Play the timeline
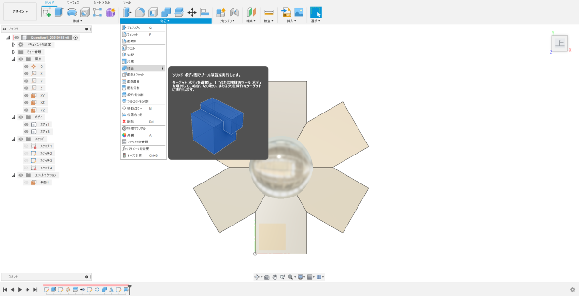579x296 pixels. [x=20, y=290]
